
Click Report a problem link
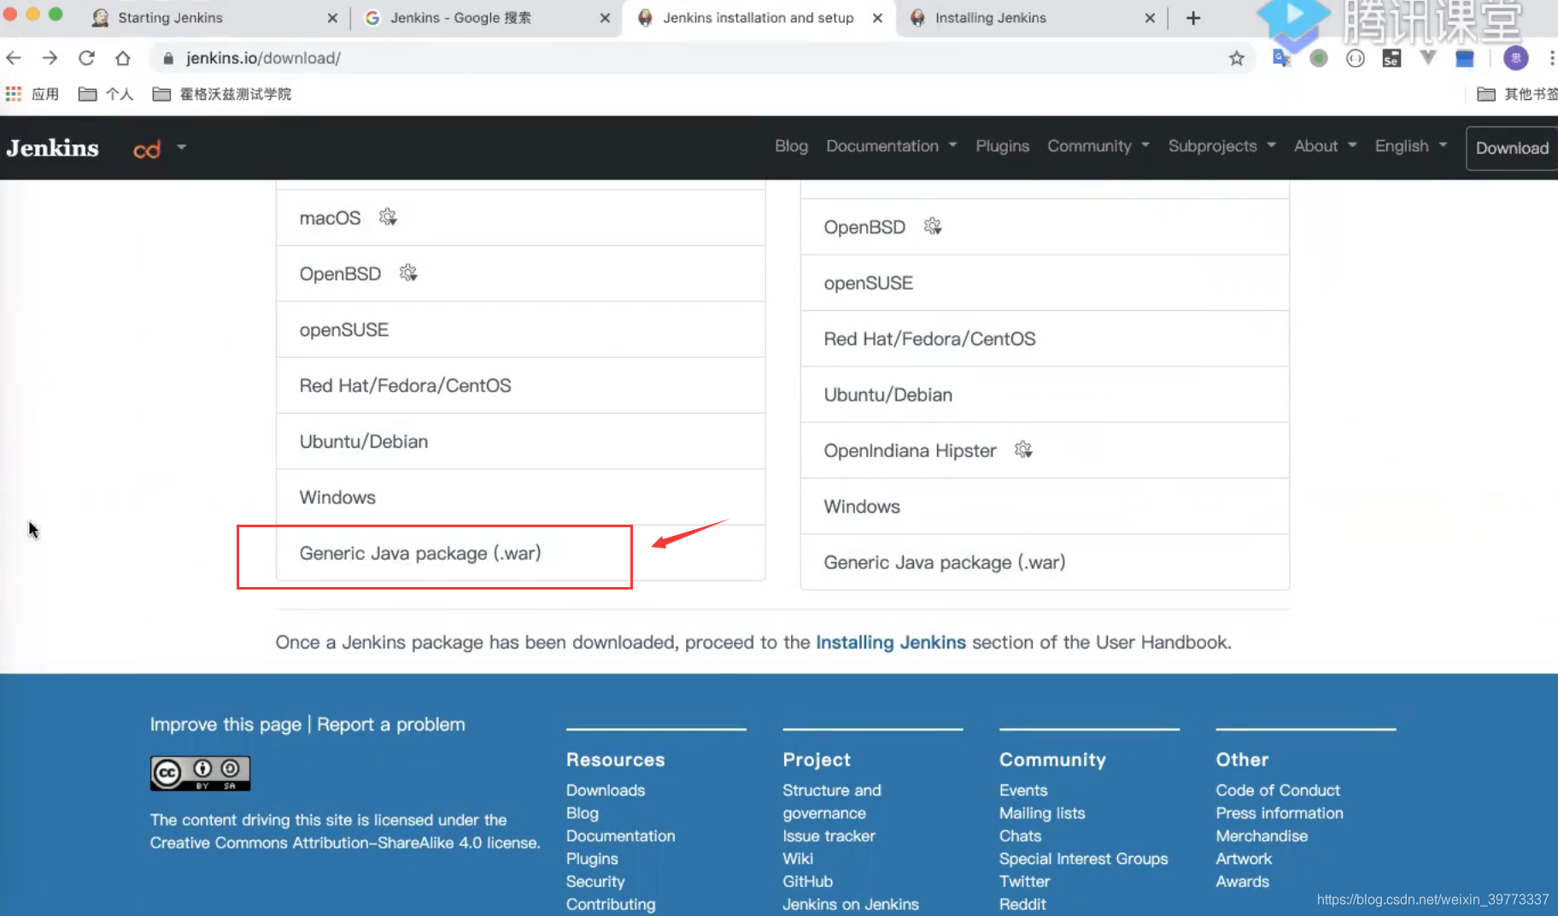[391, 725]
